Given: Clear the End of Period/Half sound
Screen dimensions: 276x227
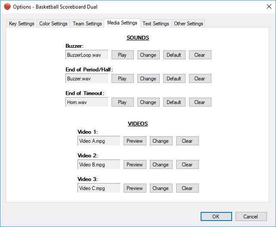Looking at the screenshot, I should pos(200,79).
